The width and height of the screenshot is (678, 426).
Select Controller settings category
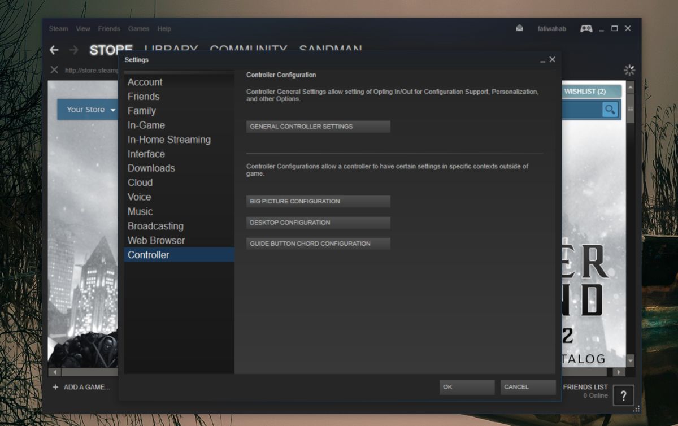pyautogui.click(x=179, y=255)
